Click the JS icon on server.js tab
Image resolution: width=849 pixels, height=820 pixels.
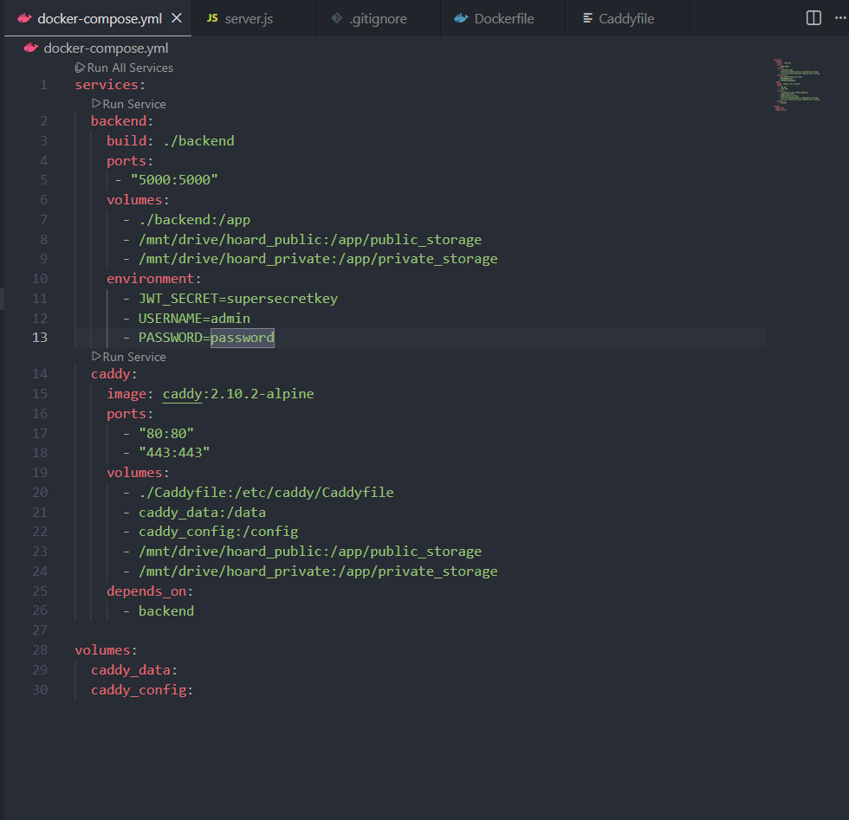[x=212, y=18]
